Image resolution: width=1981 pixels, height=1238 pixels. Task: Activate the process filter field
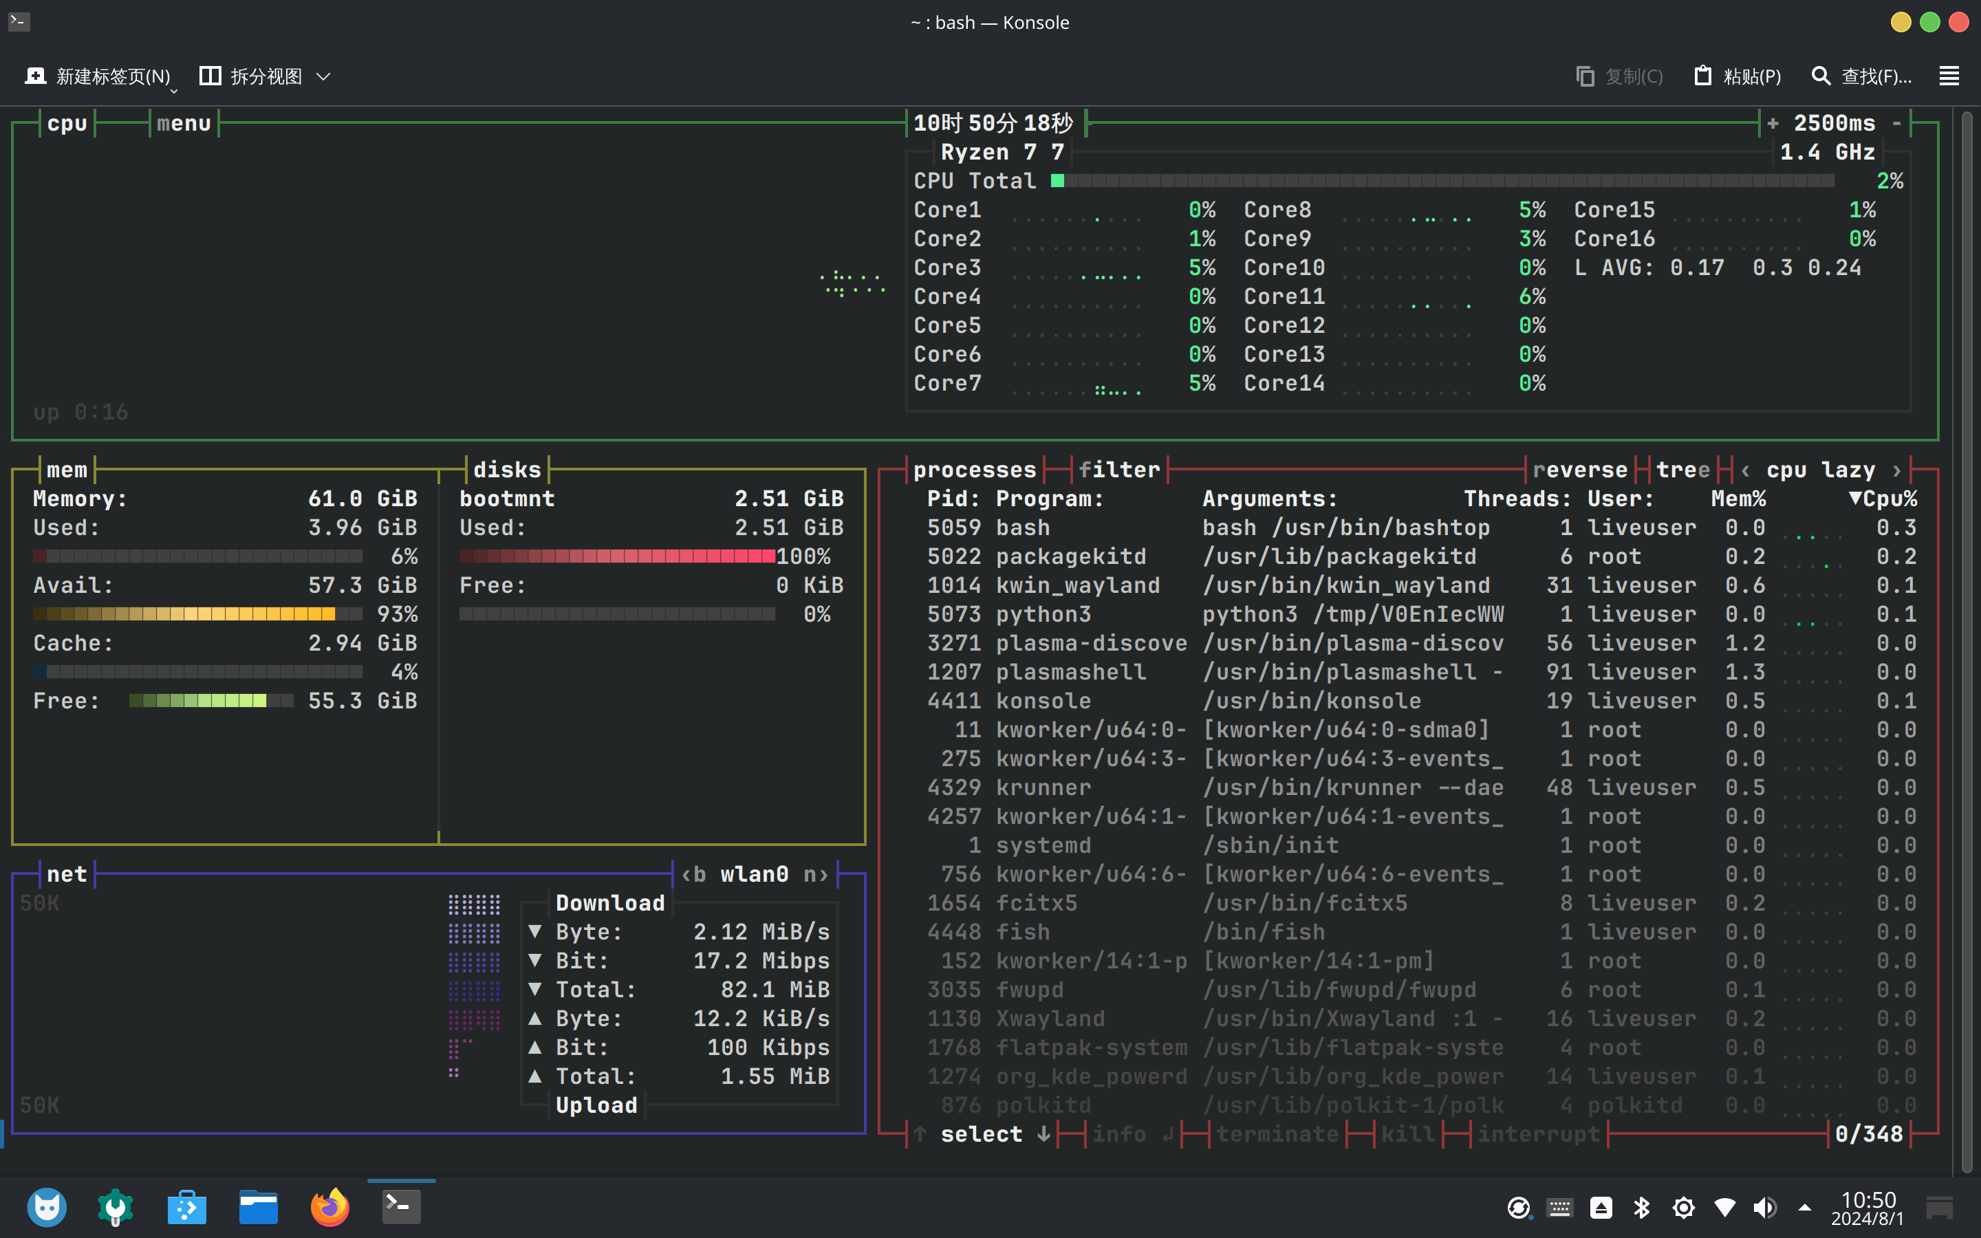[1119, 470]
